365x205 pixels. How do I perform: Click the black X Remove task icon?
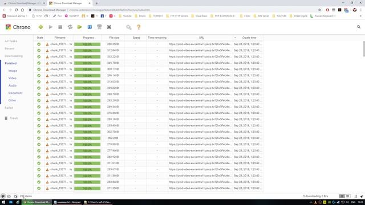point(109,27)
